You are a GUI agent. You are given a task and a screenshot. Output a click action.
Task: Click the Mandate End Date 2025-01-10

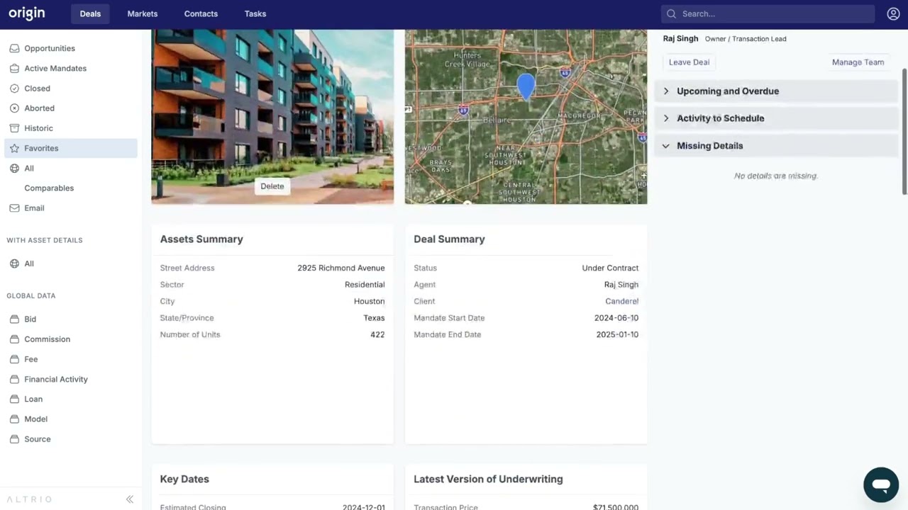[617, 334]
